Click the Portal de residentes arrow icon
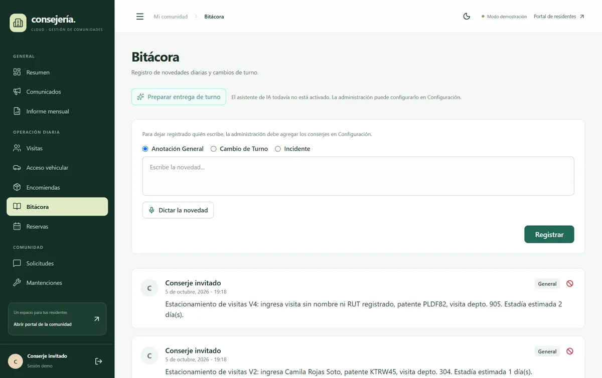602x378 pixels. 582,17
